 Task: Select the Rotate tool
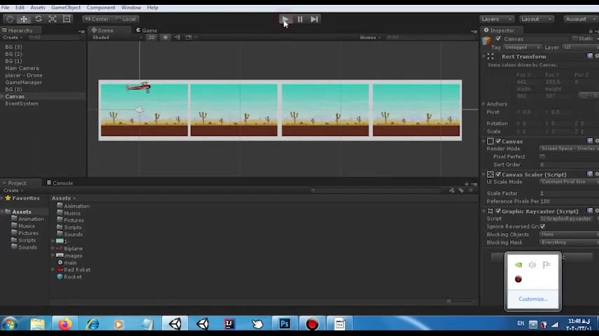pyautogui.click(x=38, y=19)
